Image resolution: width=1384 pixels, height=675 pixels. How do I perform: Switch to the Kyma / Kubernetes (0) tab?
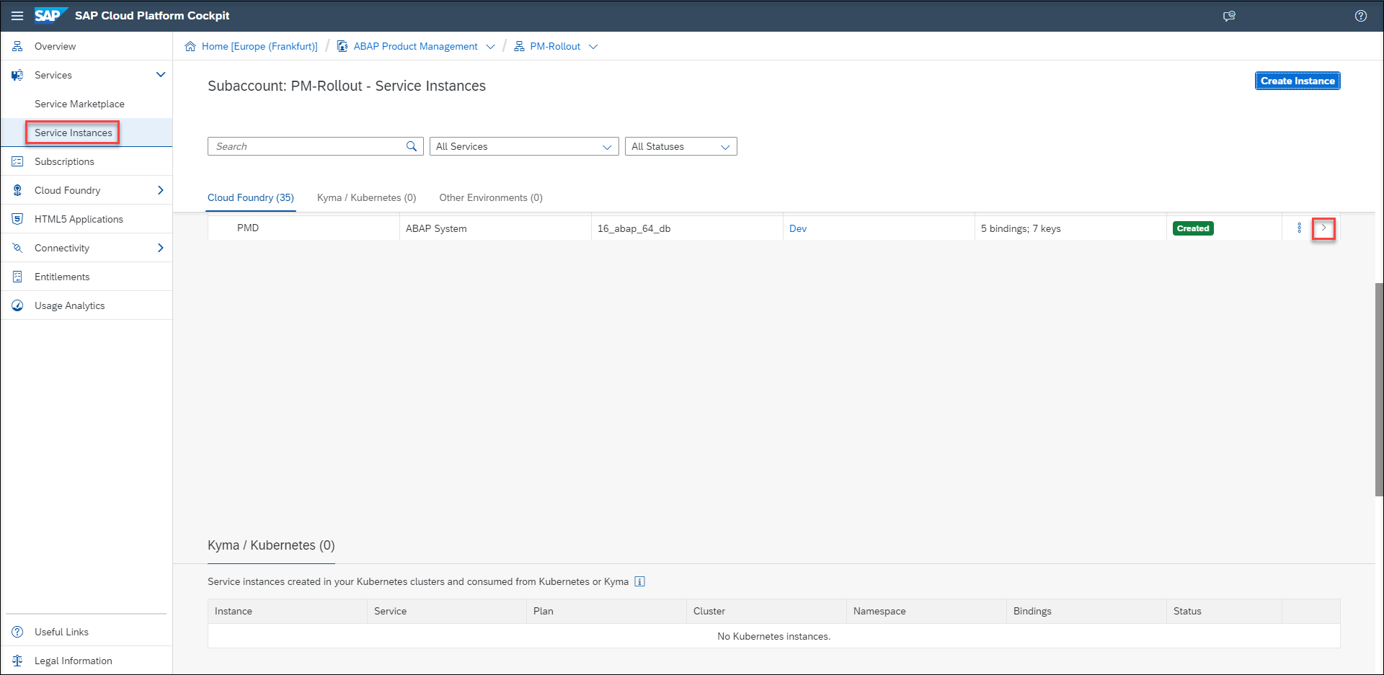click(x=367, y=197)
